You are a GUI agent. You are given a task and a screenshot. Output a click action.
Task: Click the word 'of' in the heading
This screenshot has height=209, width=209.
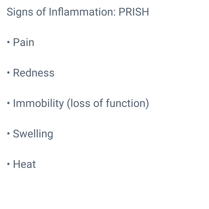(x=41, y=12)
